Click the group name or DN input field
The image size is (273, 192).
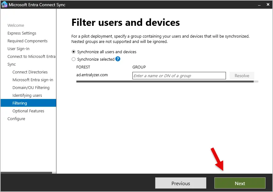179,76
